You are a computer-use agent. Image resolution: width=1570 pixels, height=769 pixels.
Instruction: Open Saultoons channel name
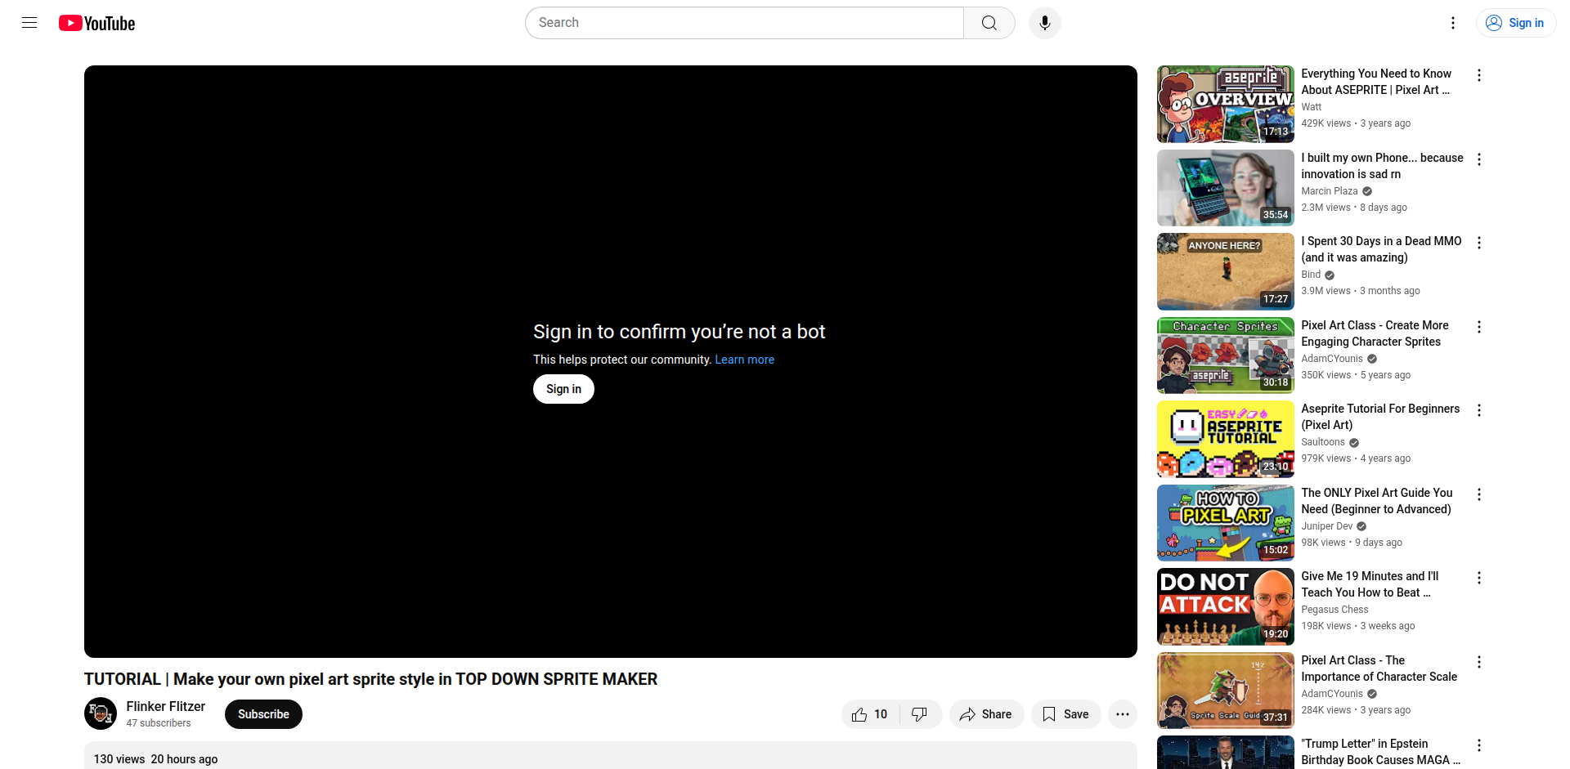point(1322,442)
